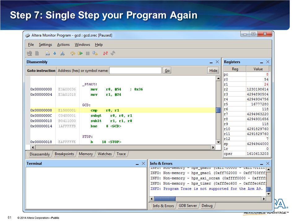Close the Registers panel
This screenshot has height=223, width=297.
pos(268,62)
